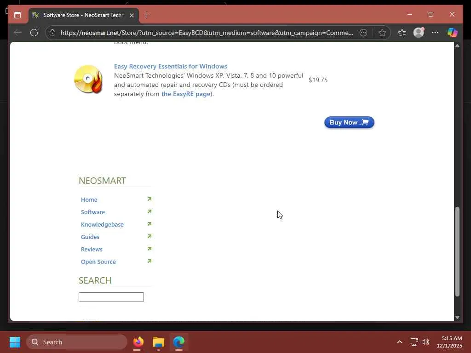Click the back navigation arrow
471x353 pixels.
tap(18, 33)
